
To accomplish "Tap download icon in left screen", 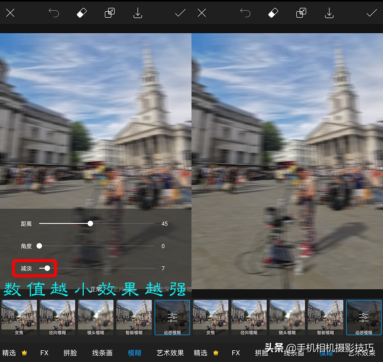I will click(138, 13).
